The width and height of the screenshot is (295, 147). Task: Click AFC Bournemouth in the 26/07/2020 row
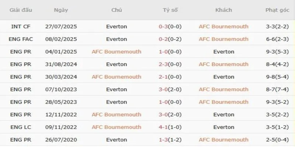223,140
